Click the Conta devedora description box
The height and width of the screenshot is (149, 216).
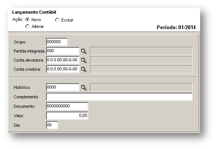[141, 60]
